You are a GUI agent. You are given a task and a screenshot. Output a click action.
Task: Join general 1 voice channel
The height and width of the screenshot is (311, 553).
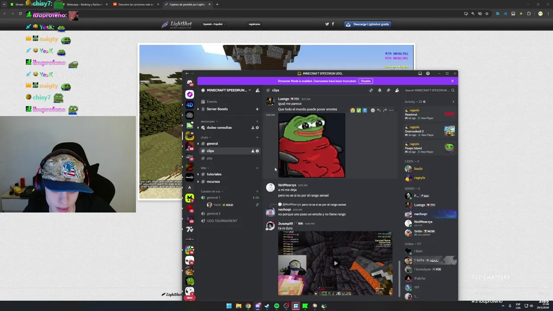(x=229, y=197)
